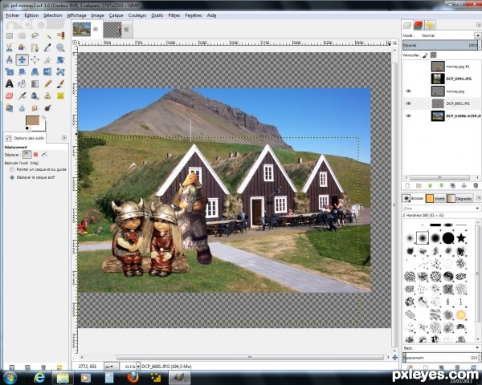The width and height of the screenshot is (482, 385).
Task: Switch to the Dégradés tab
Action: [x=460, y=199]
